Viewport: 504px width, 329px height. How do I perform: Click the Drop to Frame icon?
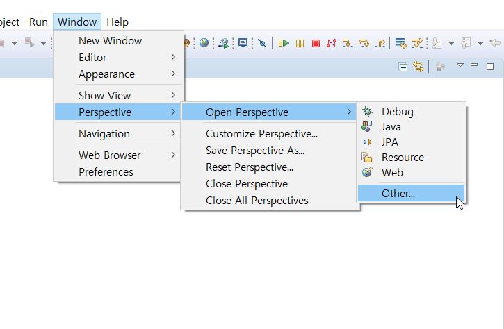(x=401, y=43)
